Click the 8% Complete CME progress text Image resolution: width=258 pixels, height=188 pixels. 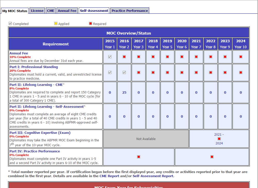click(19, 88)
